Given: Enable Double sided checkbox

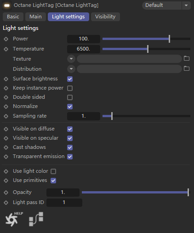Looking at the screenshot, I should point(70,97).
